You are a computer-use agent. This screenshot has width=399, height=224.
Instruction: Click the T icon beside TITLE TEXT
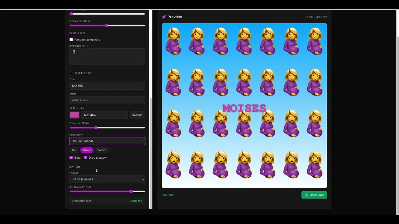pos(71,73)
